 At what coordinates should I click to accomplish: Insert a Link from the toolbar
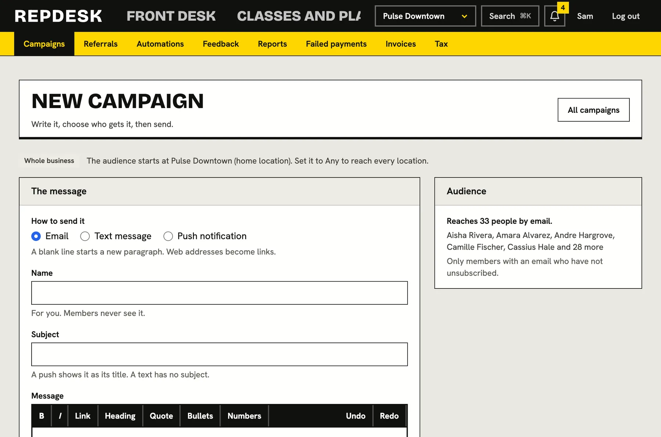[x=83, y=416]
